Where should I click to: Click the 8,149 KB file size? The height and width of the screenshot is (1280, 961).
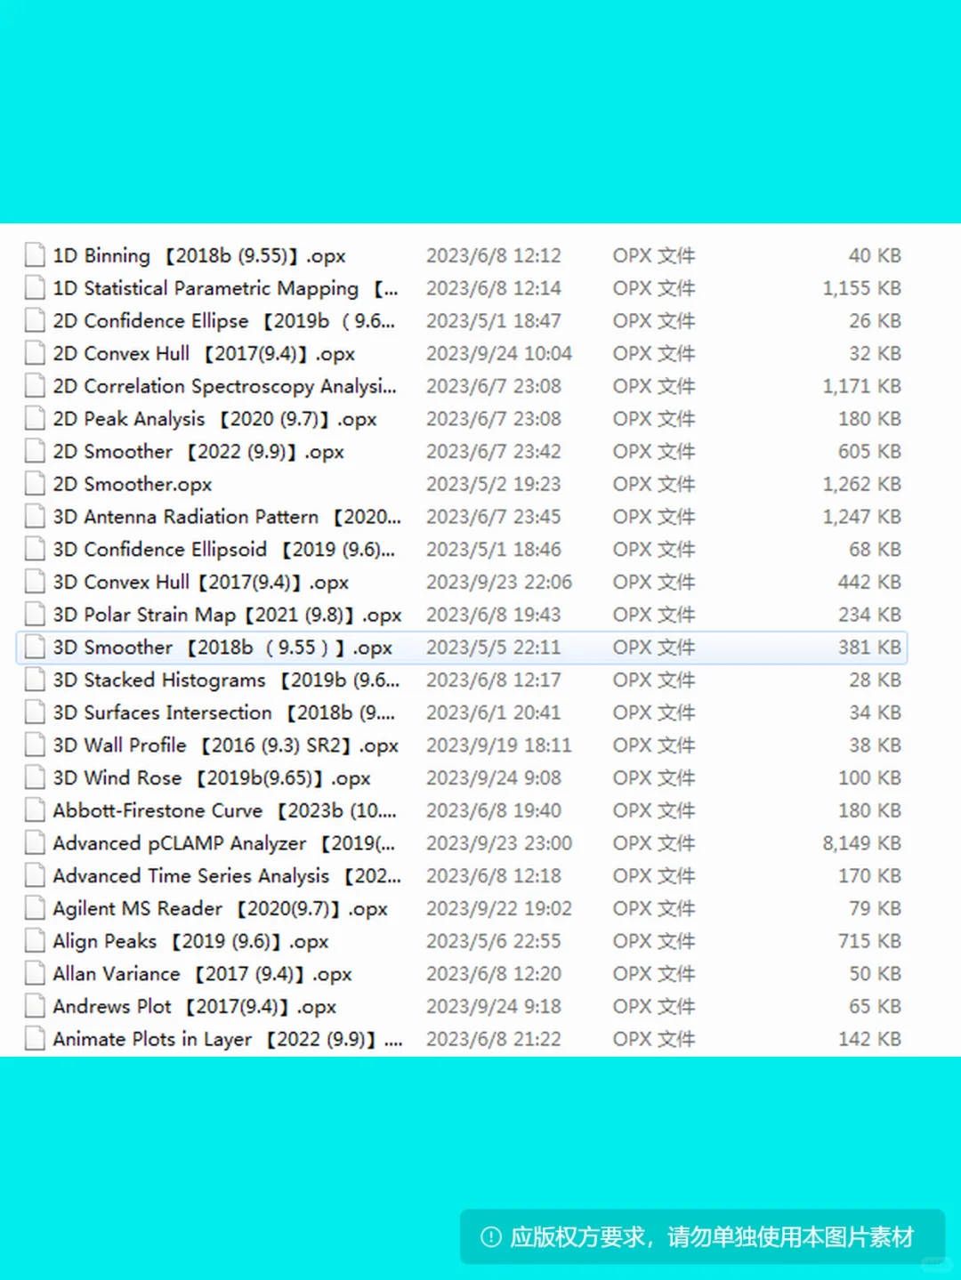[x=861, y=843]
